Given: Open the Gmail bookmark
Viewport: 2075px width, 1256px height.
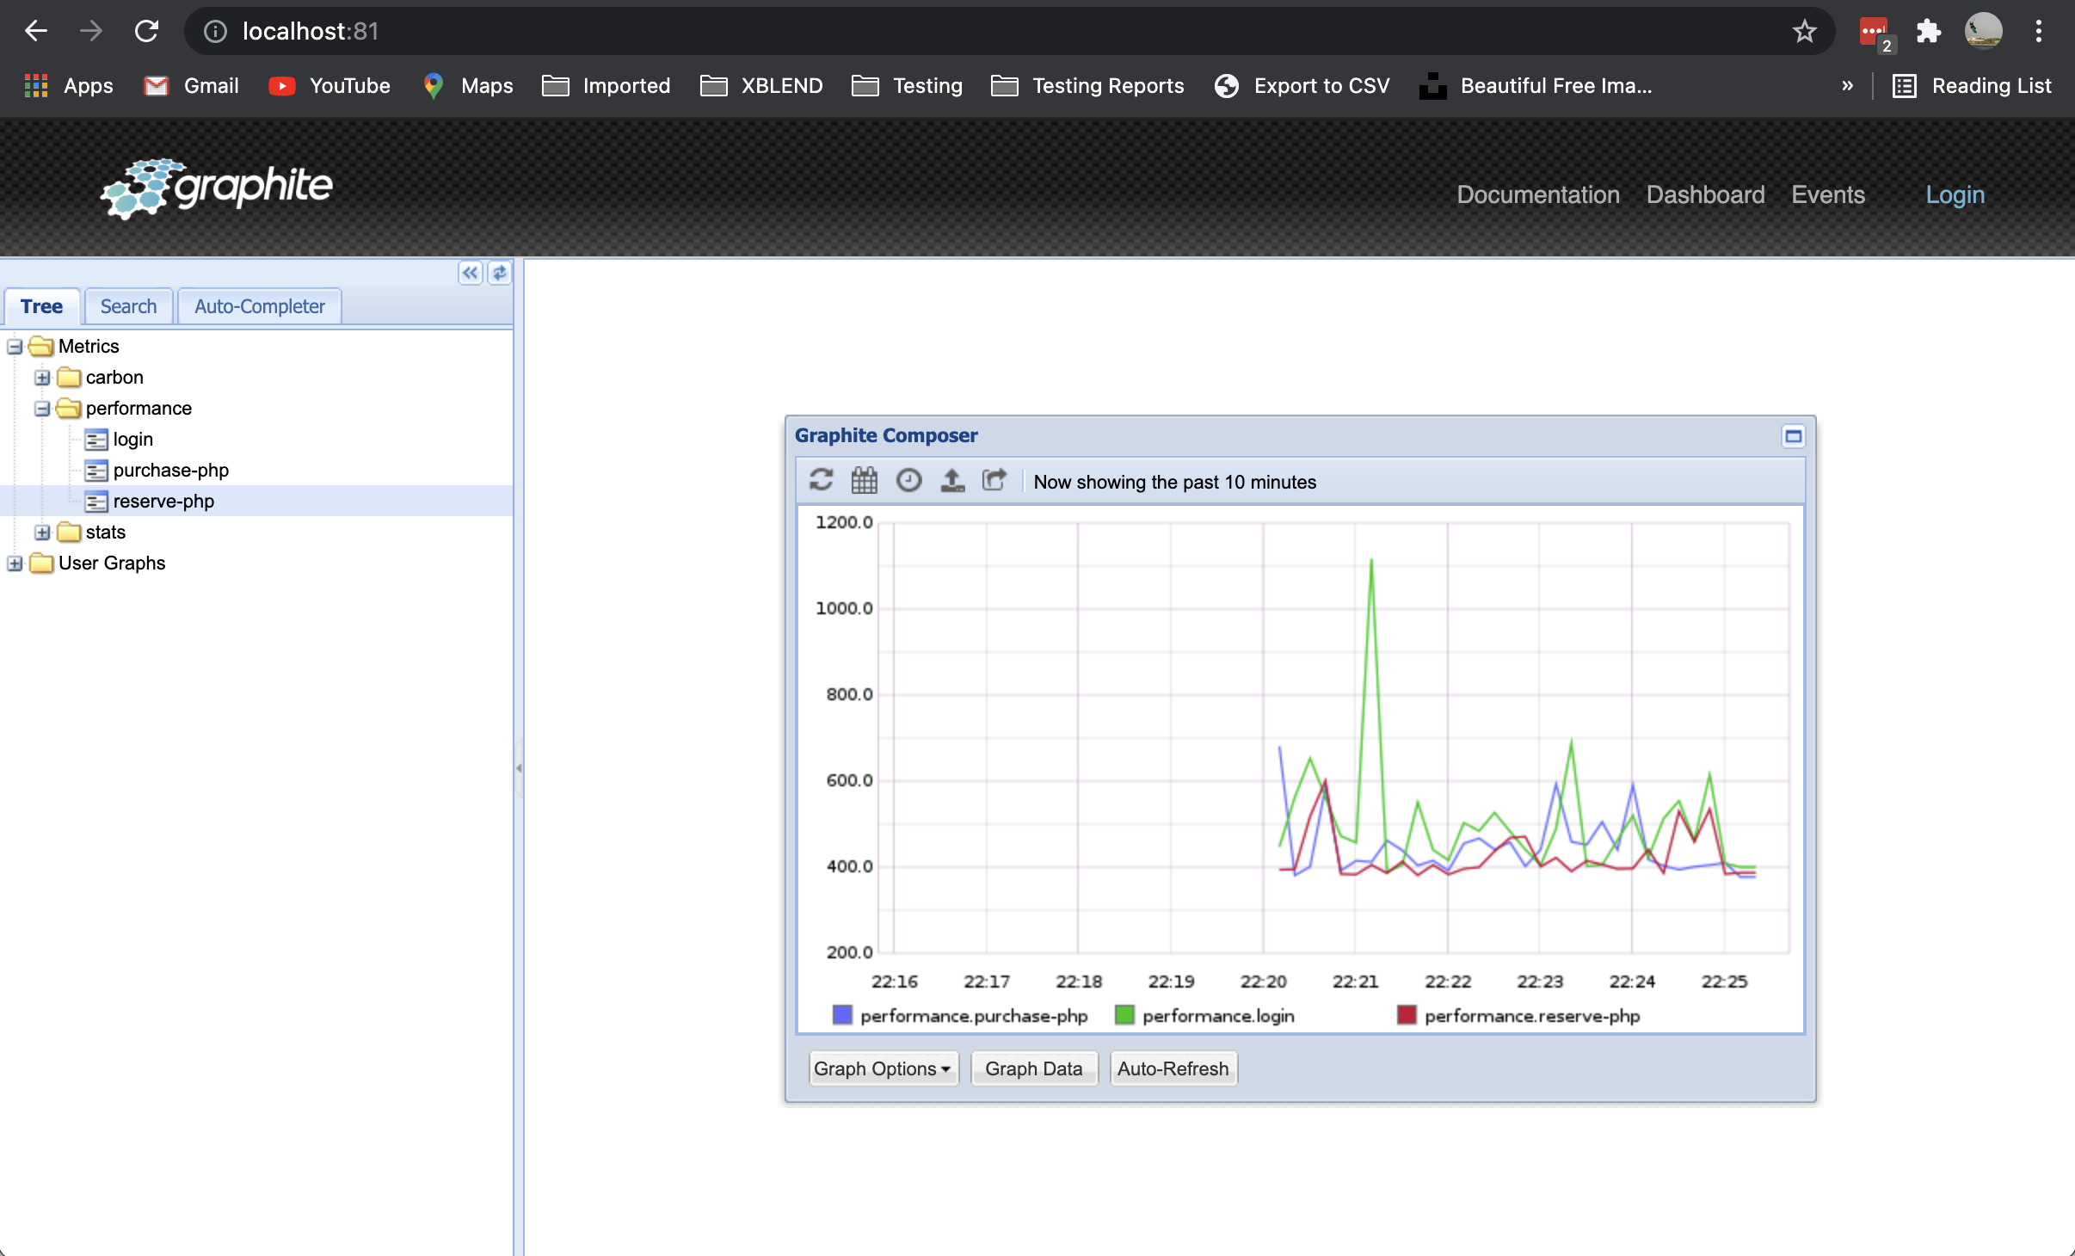Looking at the screenshot, I should [x=191, y=86].
